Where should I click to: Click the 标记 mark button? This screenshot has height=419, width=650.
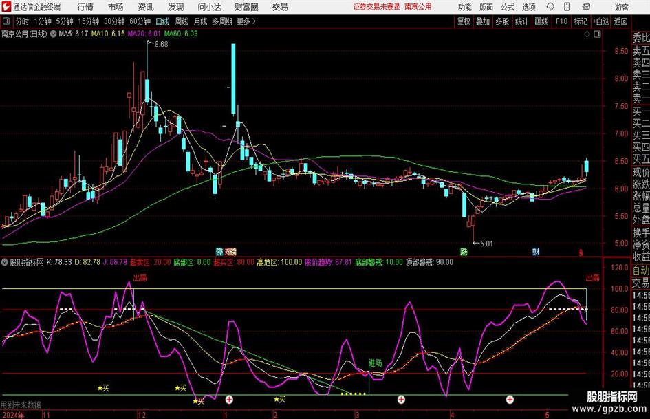pyautogui.click(x=581, y=21)
